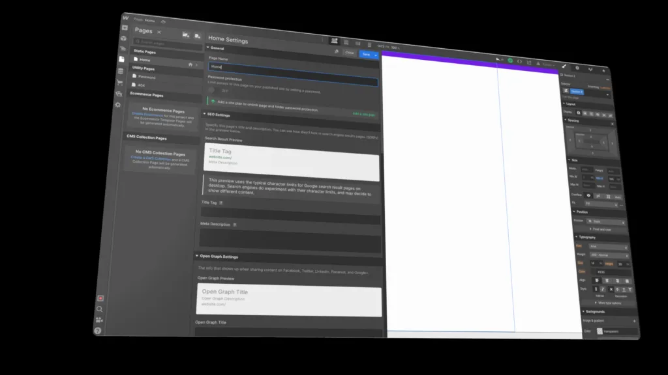Select display block option in Layout
This screenshot has height=375, width=668.
(579, 113)
